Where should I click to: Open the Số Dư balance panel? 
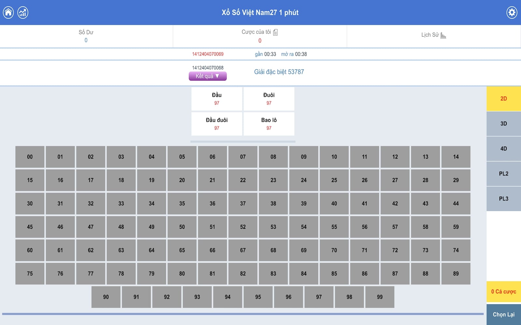click(86, 36)
